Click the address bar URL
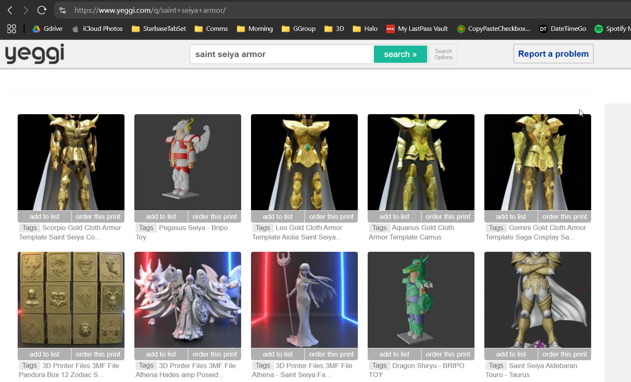This screenshot has height=382, width=631. 150,10
